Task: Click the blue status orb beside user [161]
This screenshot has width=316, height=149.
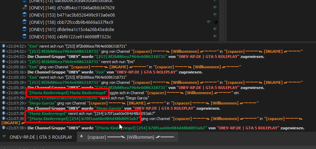Action: click(x=24, y=29)
